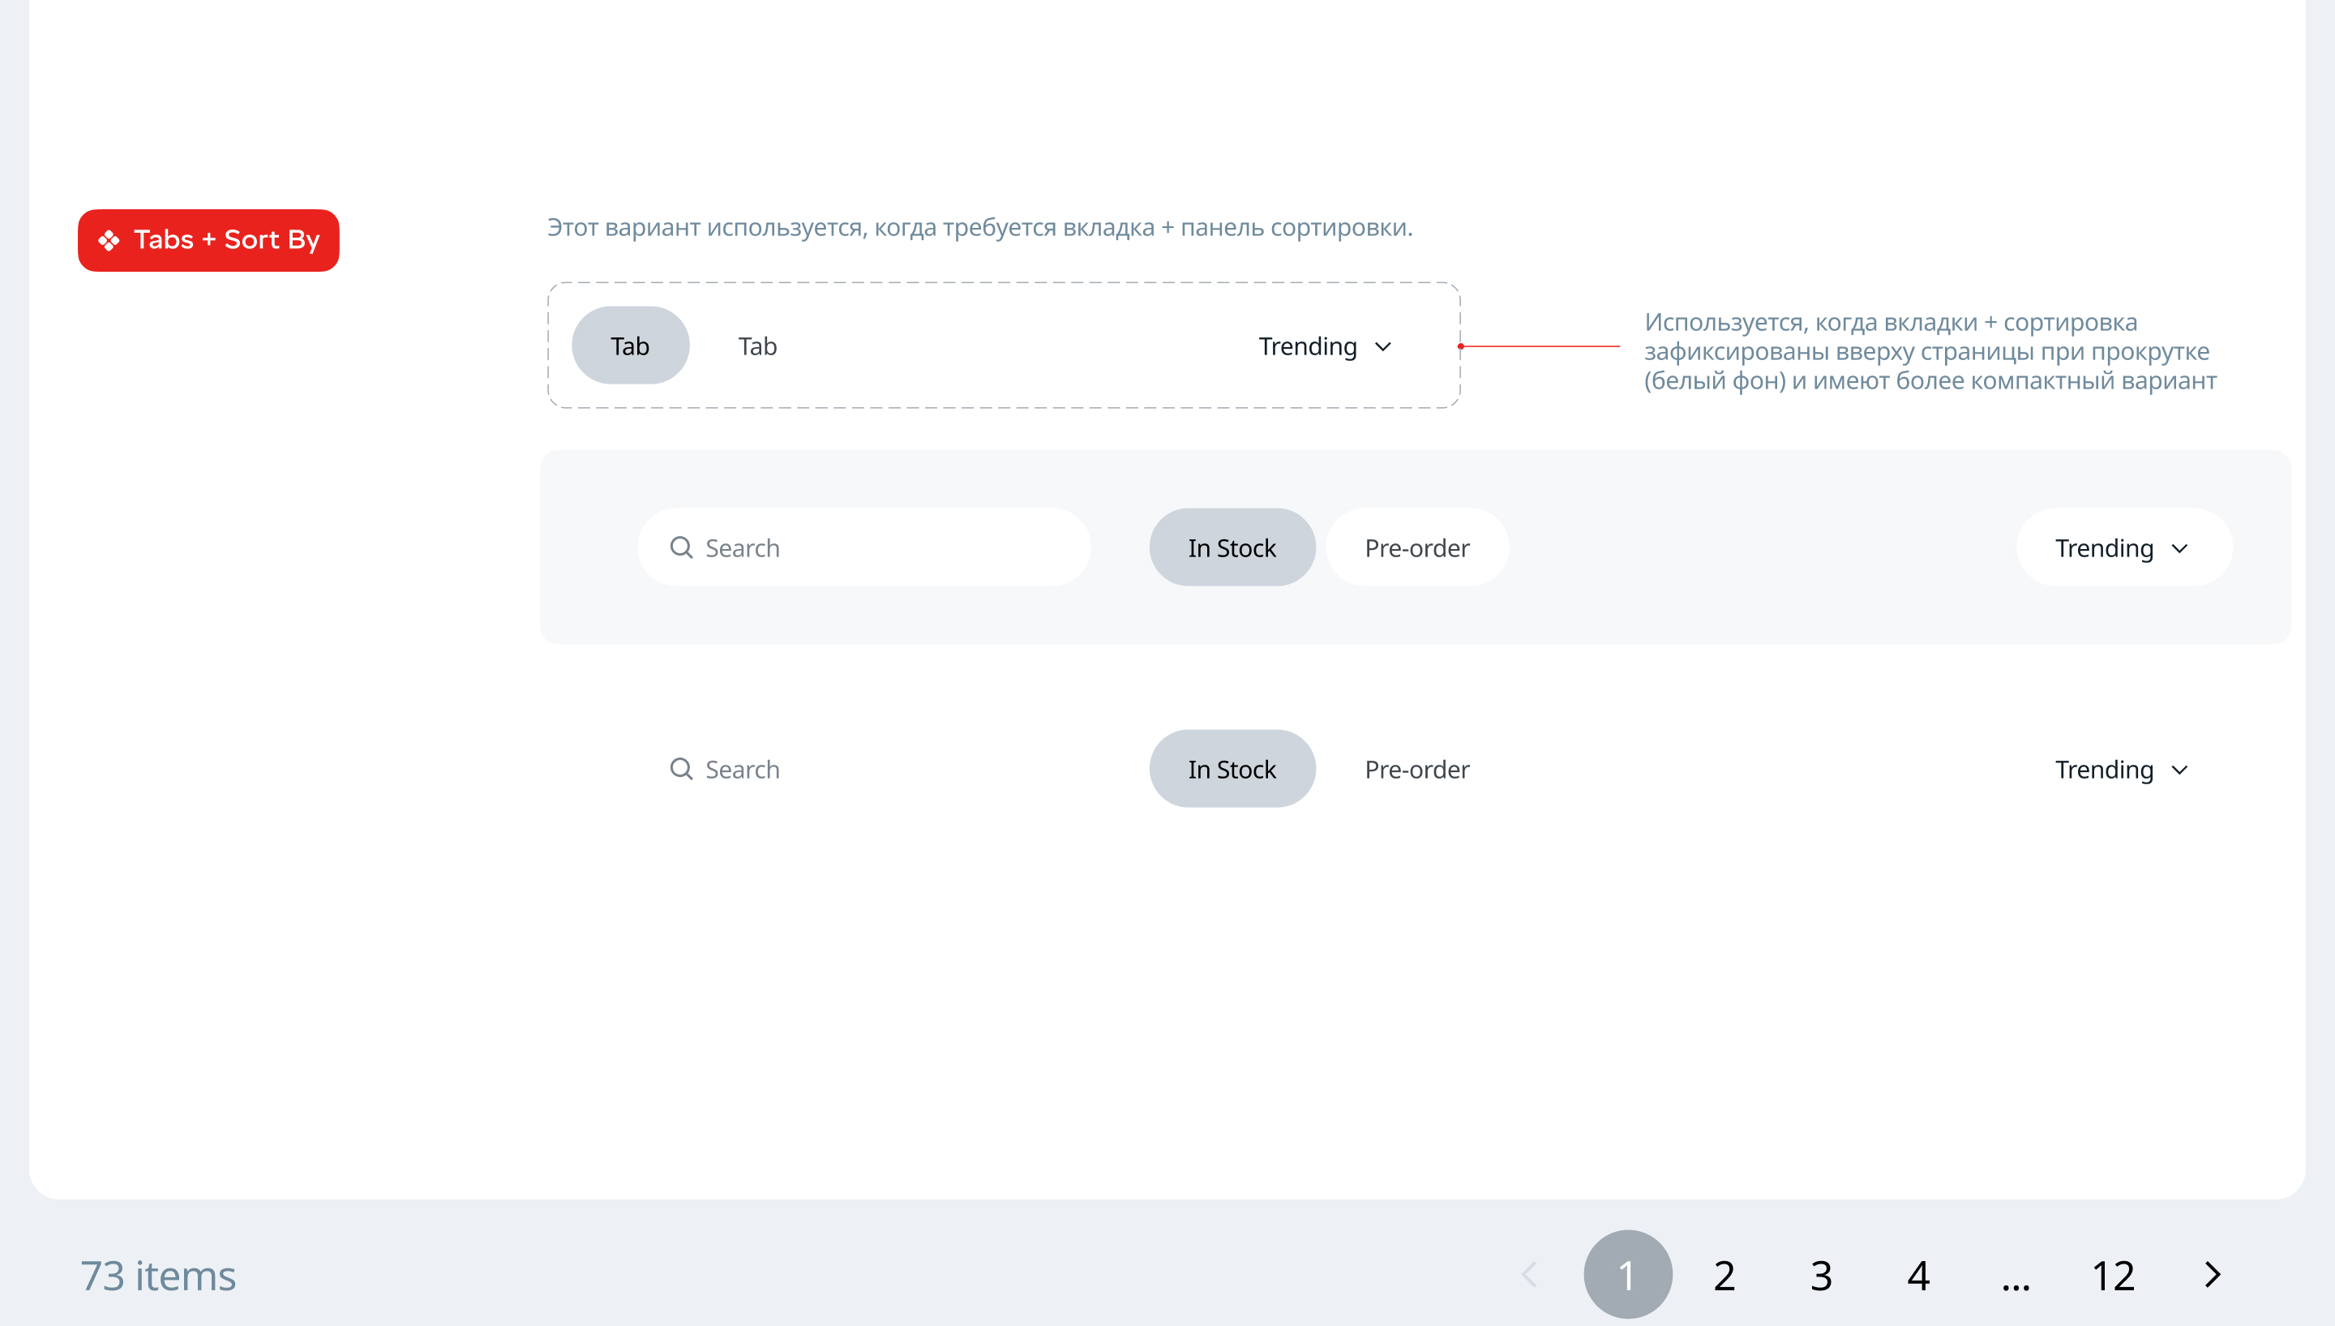
Task: Select the highlighted Tab in dashed box
Action: click(630, 346)
